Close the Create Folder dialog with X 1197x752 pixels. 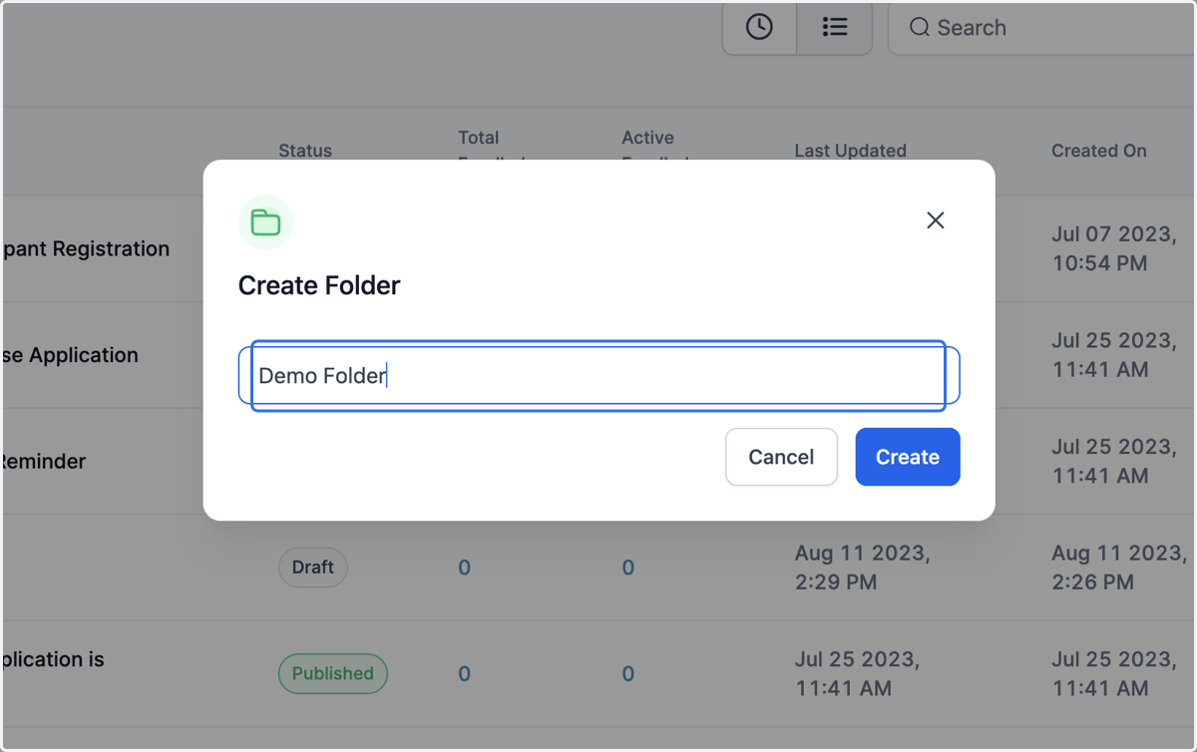click(935, 220)
